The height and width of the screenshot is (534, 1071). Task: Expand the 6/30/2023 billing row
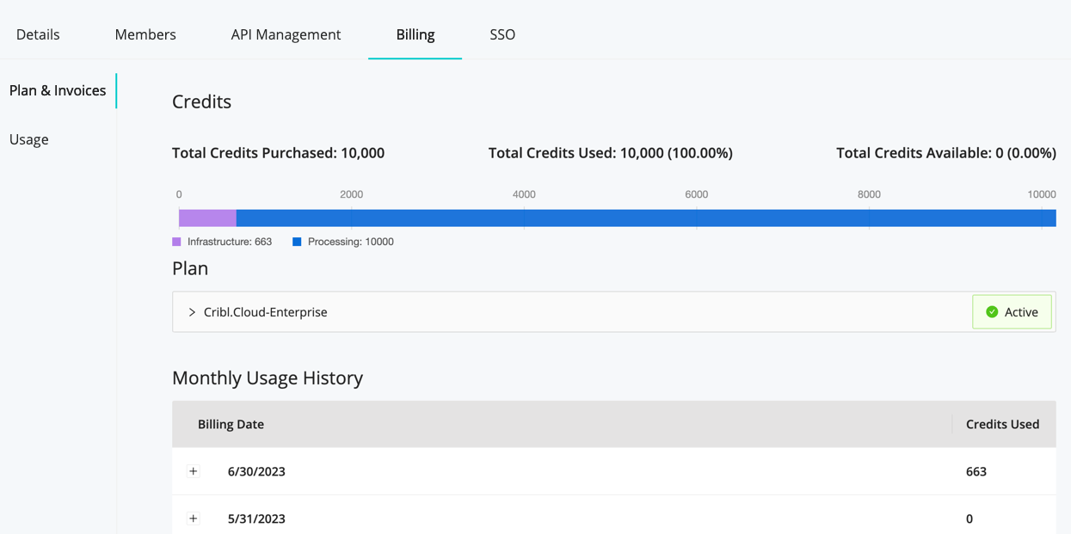pos(194,471)
